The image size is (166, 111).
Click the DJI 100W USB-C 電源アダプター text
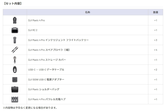click(46, 79)
